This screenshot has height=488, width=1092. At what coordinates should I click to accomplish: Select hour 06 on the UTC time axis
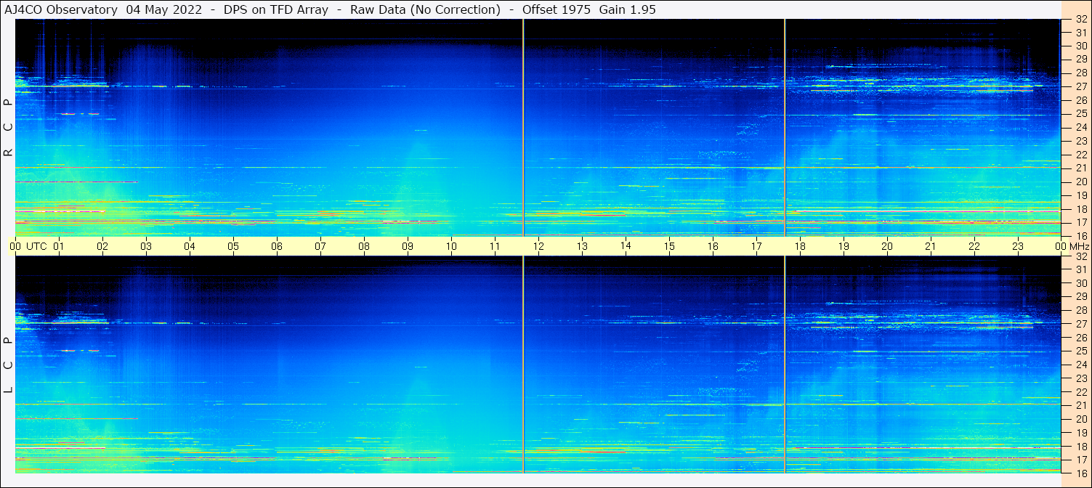click(277, 246)
